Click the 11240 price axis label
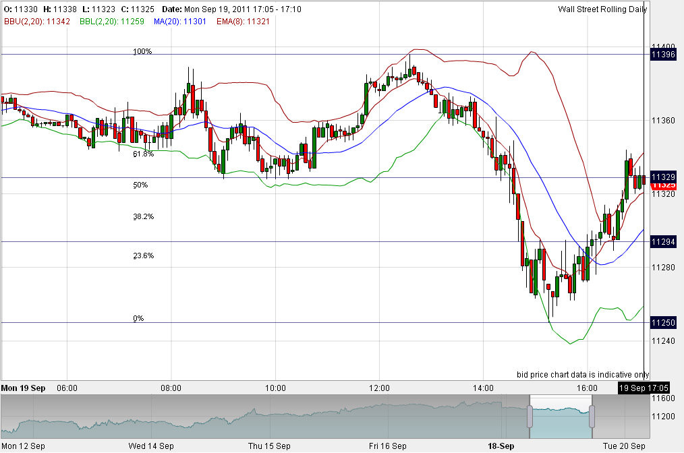The height and width of the screenshot is (453, 684). click(x=663, y=341)
